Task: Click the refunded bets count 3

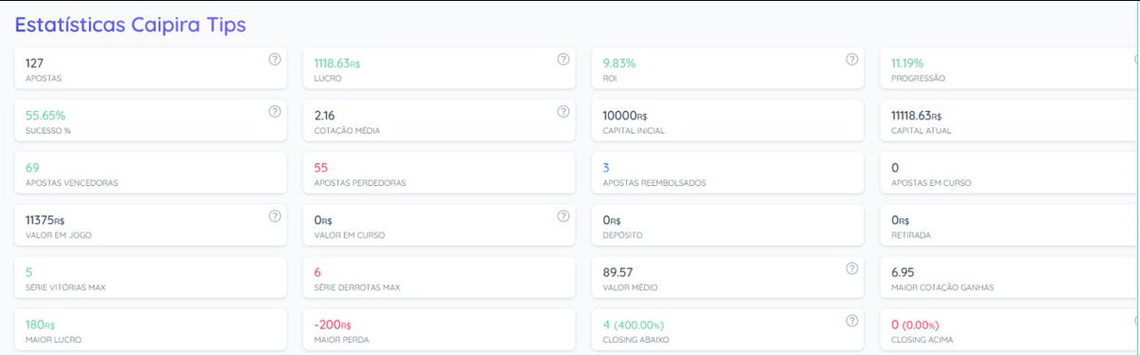Action: (607, 167)
